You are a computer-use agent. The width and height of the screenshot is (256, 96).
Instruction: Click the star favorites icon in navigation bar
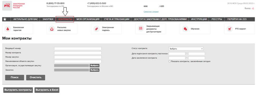(5, 19)
